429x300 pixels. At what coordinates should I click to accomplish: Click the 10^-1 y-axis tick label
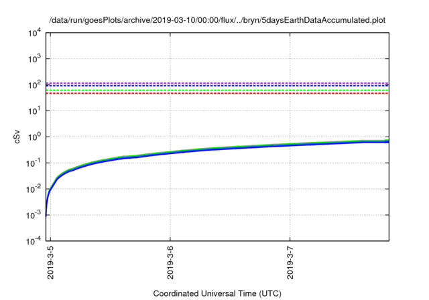click(x=34, y=163)
